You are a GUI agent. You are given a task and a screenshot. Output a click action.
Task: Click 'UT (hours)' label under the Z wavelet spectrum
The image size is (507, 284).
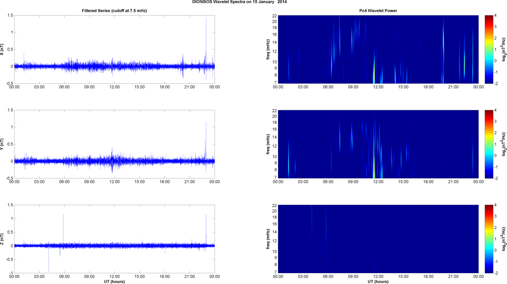click(x=378, y=282)
